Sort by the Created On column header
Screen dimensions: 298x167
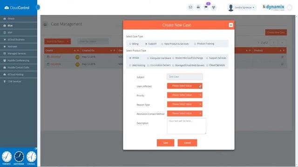tap(88, 51)
